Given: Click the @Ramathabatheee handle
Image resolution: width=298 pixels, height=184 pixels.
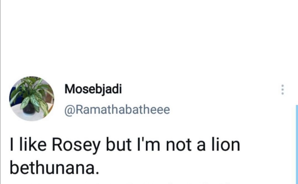Looking at the screenshot, I should [x=117, y=110].
